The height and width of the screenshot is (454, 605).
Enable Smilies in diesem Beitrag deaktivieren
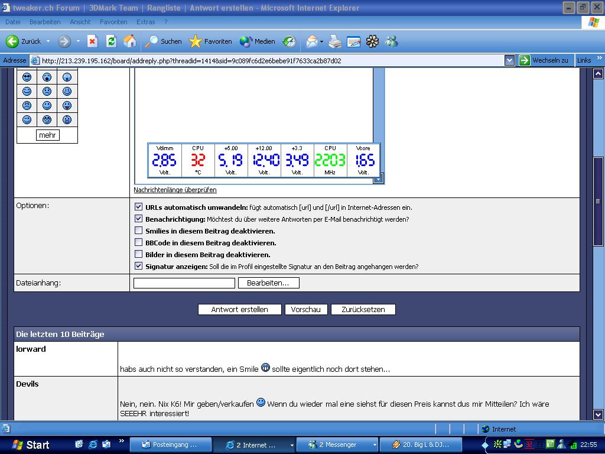click(x=139, y=231)
